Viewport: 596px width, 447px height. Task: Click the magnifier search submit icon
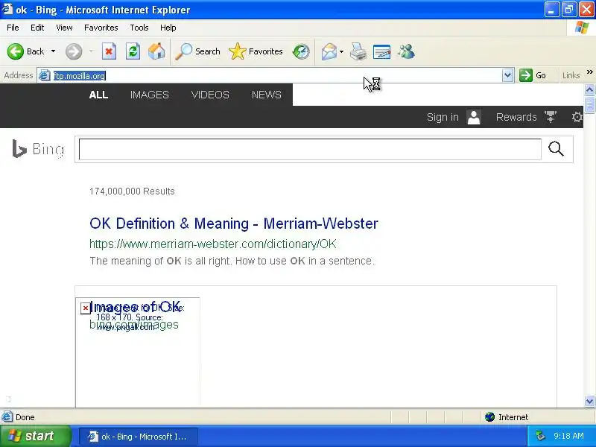[556, 149]
